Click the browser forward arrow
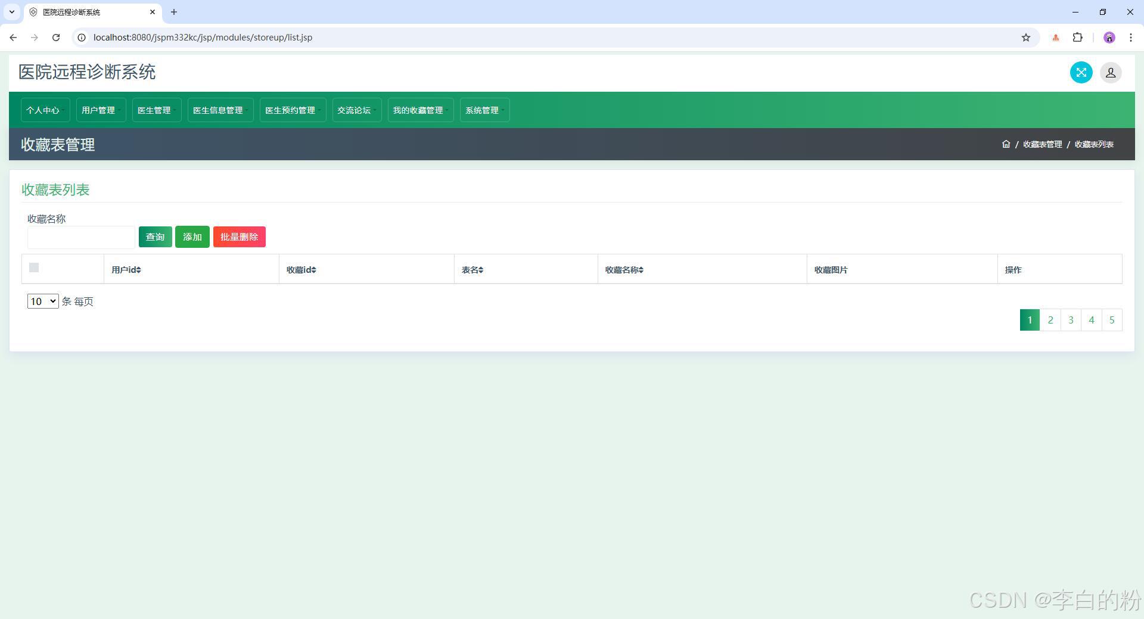This screenshot has height=619, width=1144. pos(35,38)
